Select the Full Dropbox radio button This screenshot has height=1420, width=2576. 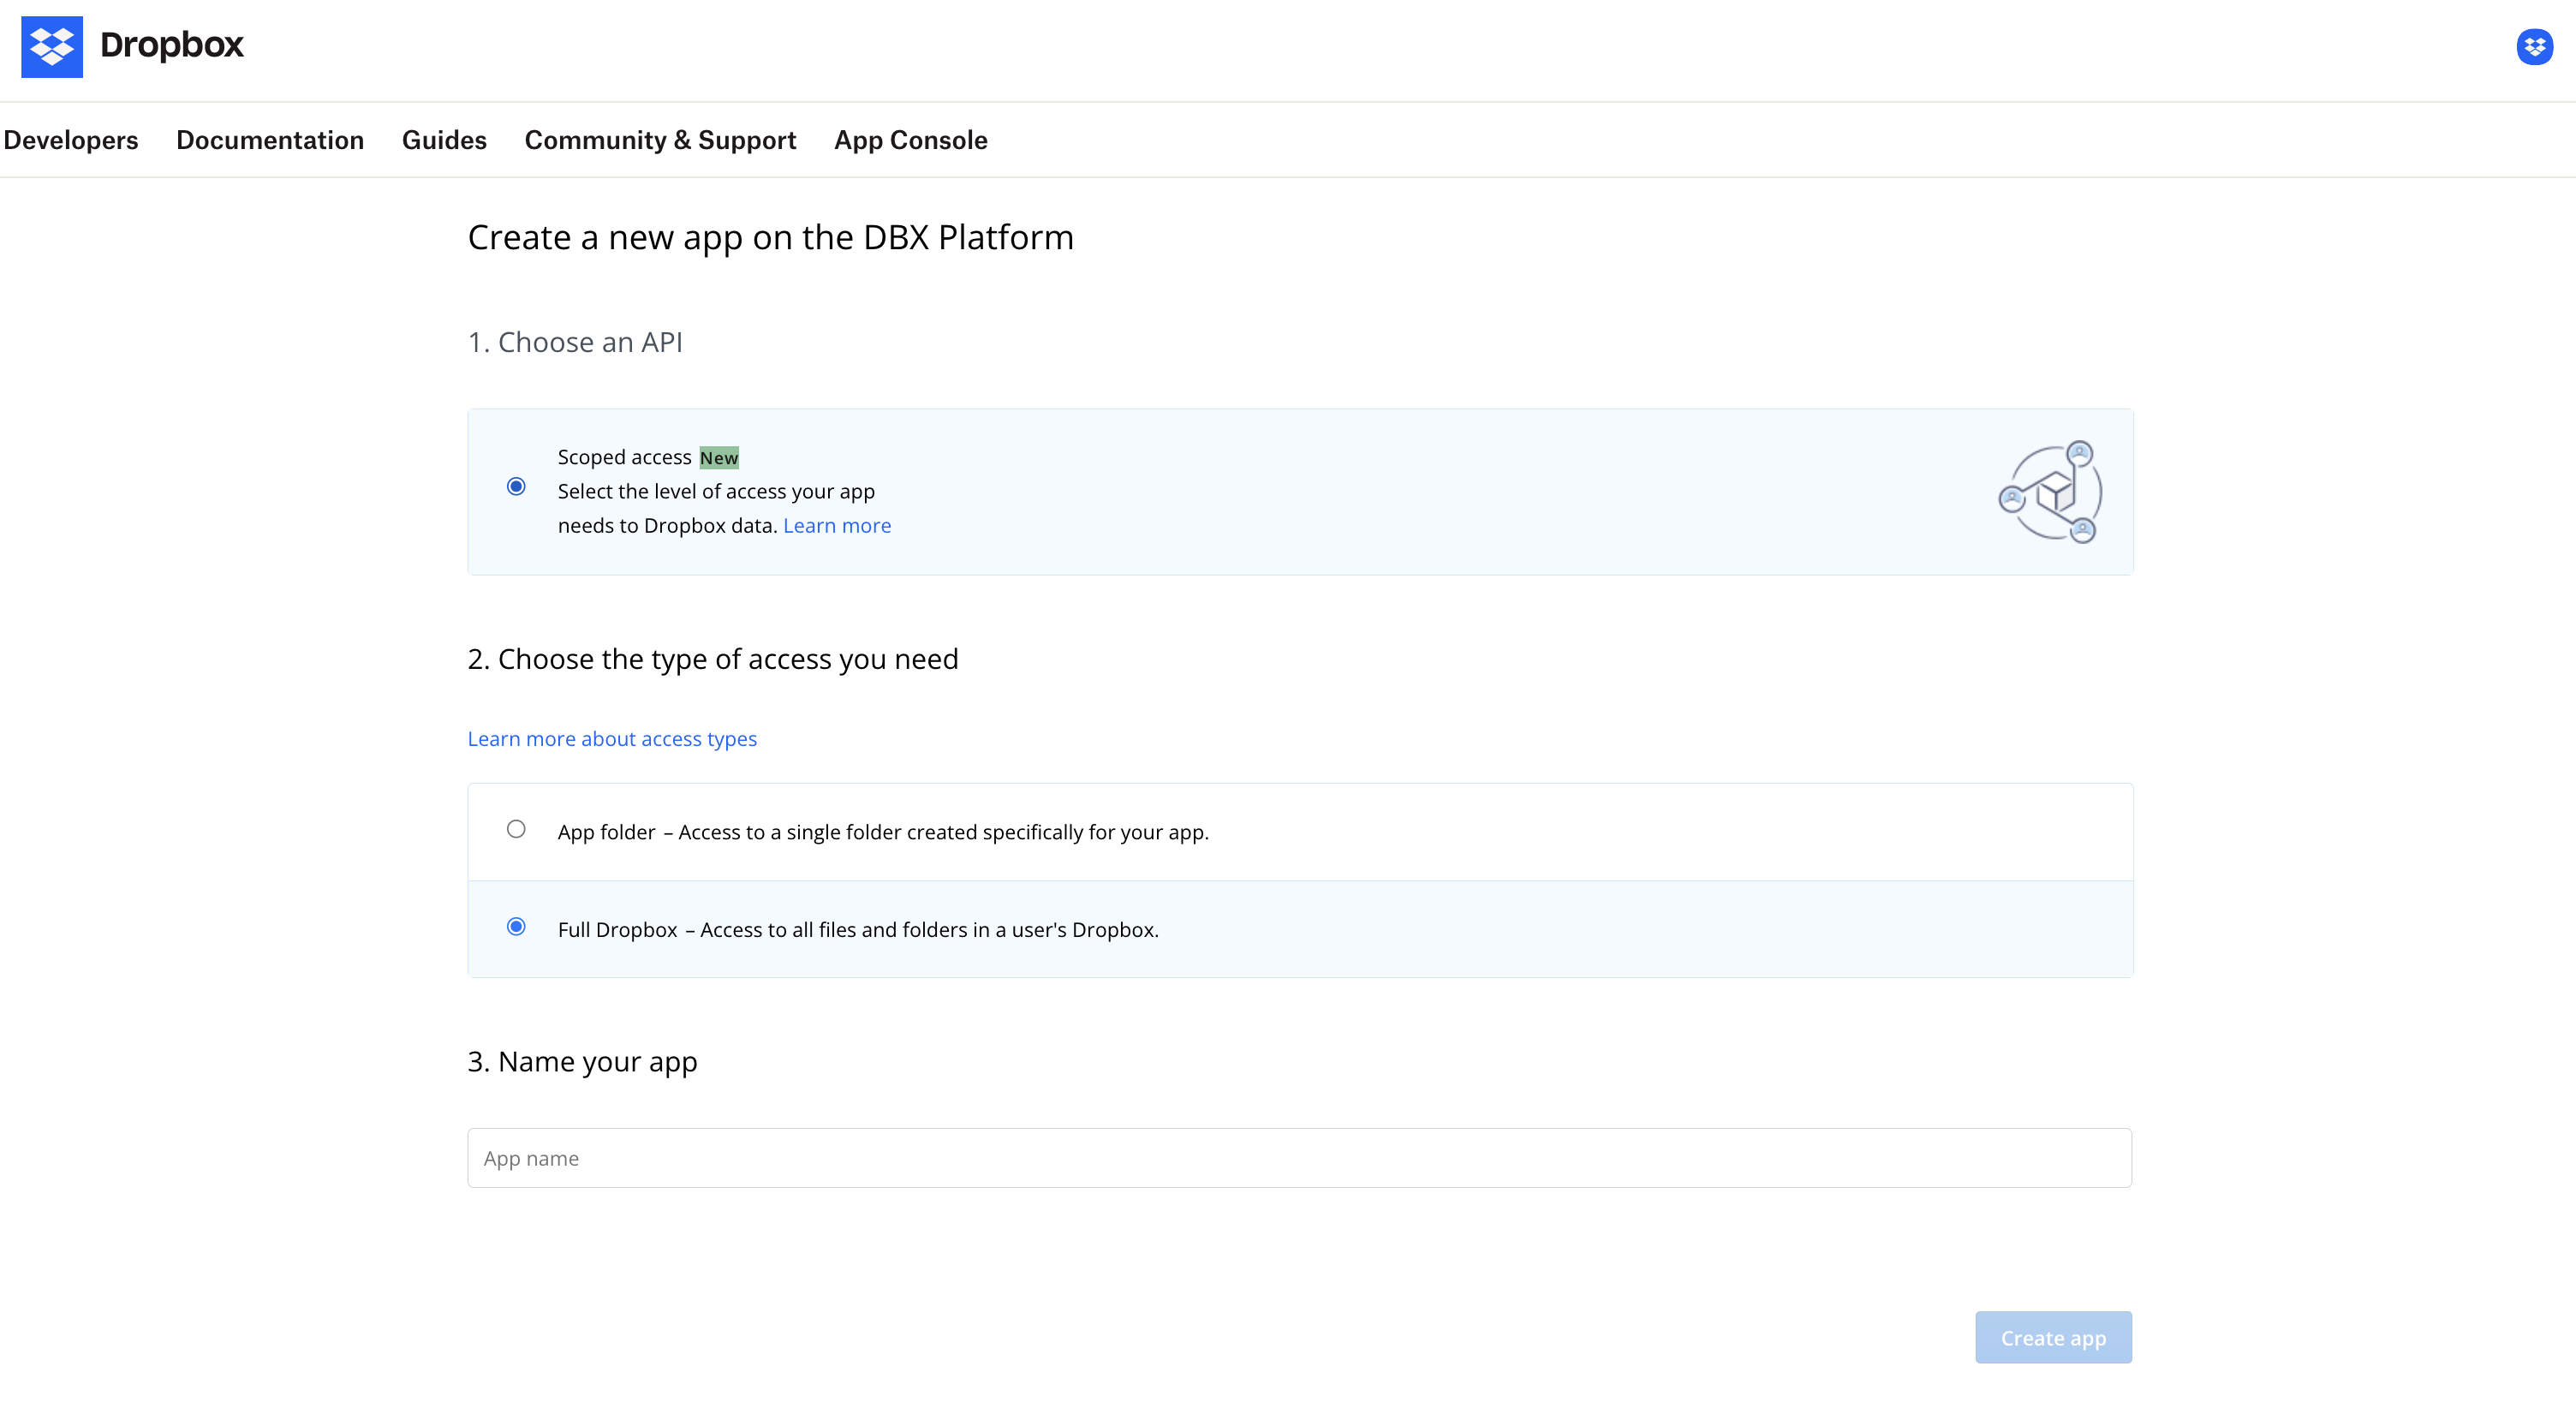tap(516, 927)
